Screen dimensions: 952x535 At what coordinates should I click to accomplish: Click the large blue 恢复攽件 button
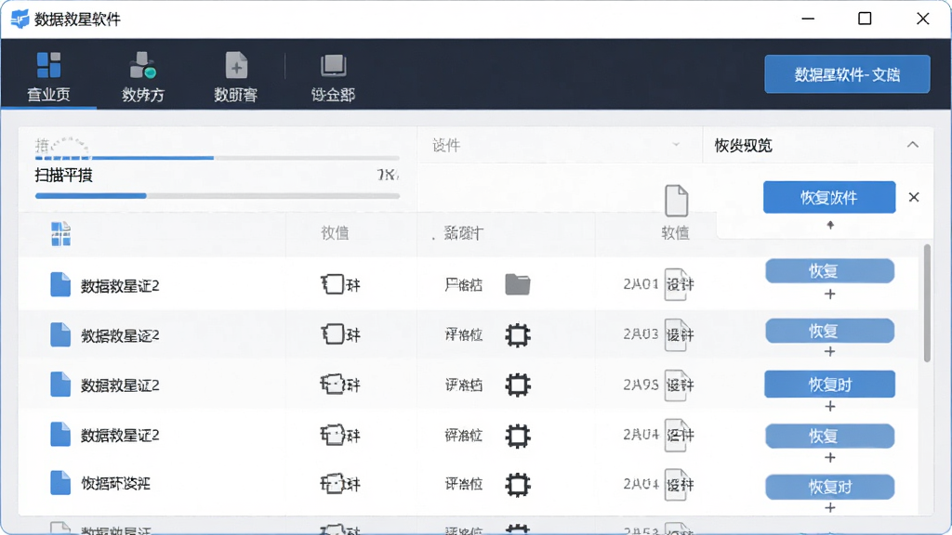[828, 197]
